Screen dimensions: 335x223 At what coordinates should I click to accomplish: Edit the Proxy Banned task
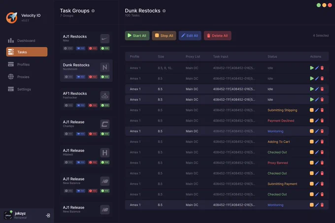[x=317, y=163]
